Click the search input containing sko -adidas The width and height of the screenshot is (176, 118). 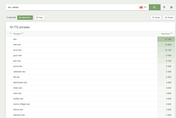point(71,7)
